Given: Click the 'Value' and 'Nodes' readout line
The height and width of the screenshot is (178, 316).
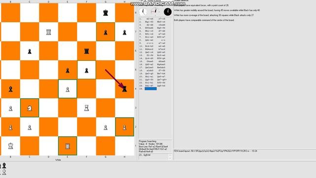Looking at the screenshot, I should point(151,144).
